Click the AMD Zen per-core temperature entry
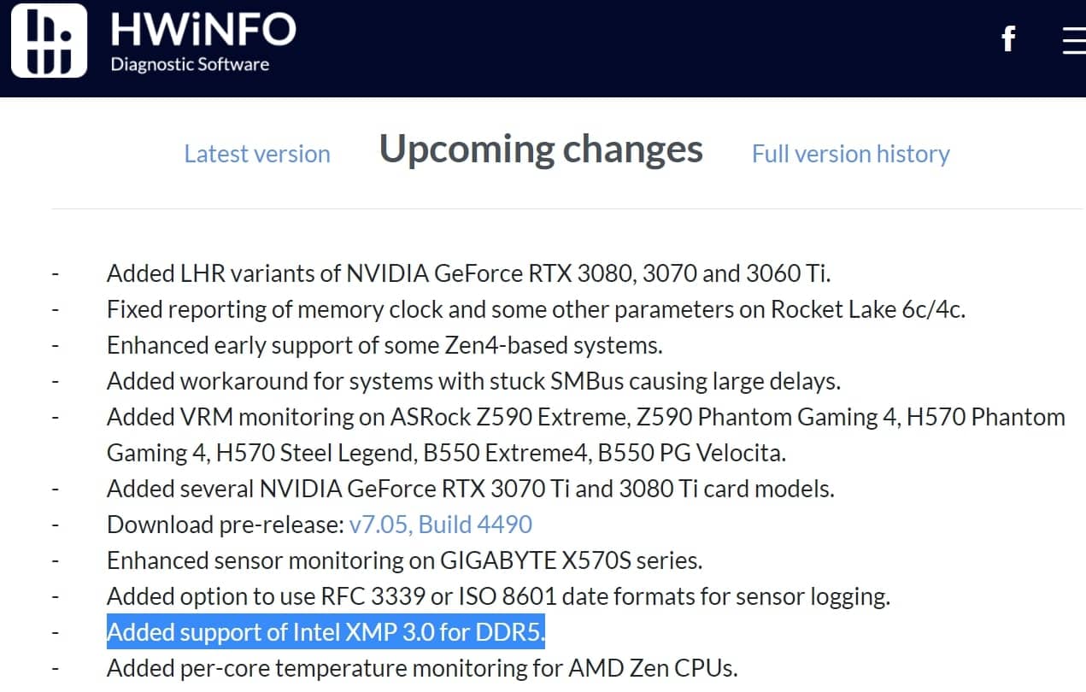Viewport: 1086px width, 692px height. [422, 668]
